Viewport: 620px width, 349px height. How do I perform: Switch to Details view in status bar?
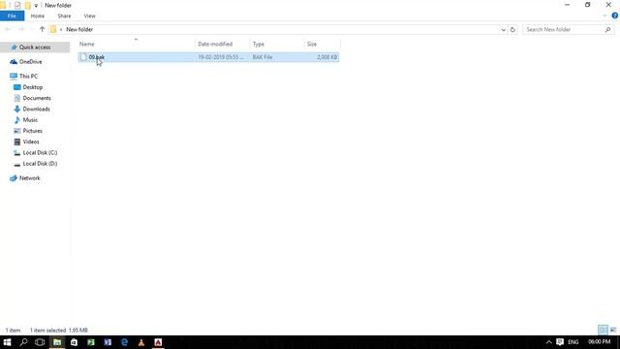point(603,330)
